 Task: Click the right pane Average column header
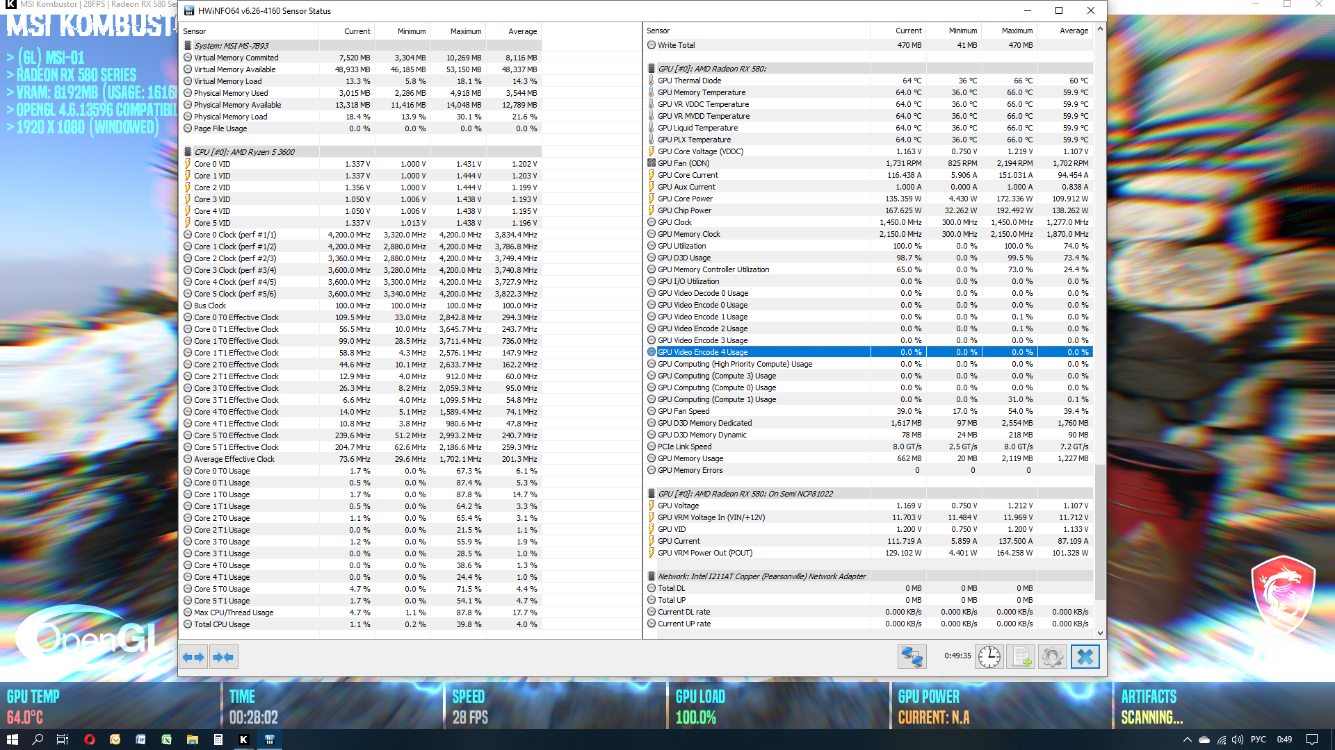click(x=1074, y=31)
